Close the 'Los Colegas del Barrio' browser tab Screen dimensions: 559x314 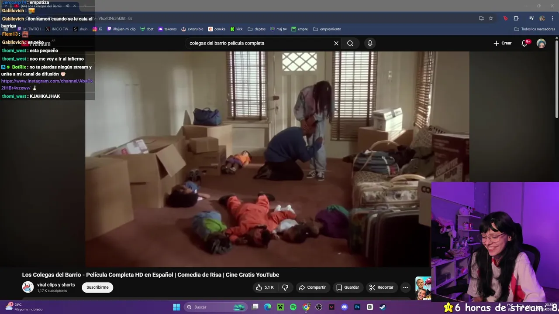pos(74,6)
